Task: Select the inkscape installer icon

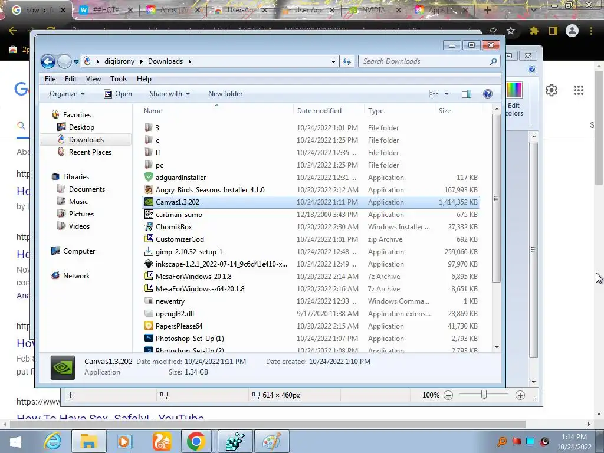Action: 148,264
